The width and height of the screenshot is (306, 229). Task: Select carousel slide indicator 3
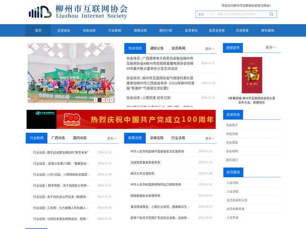[x=103, y=100]
